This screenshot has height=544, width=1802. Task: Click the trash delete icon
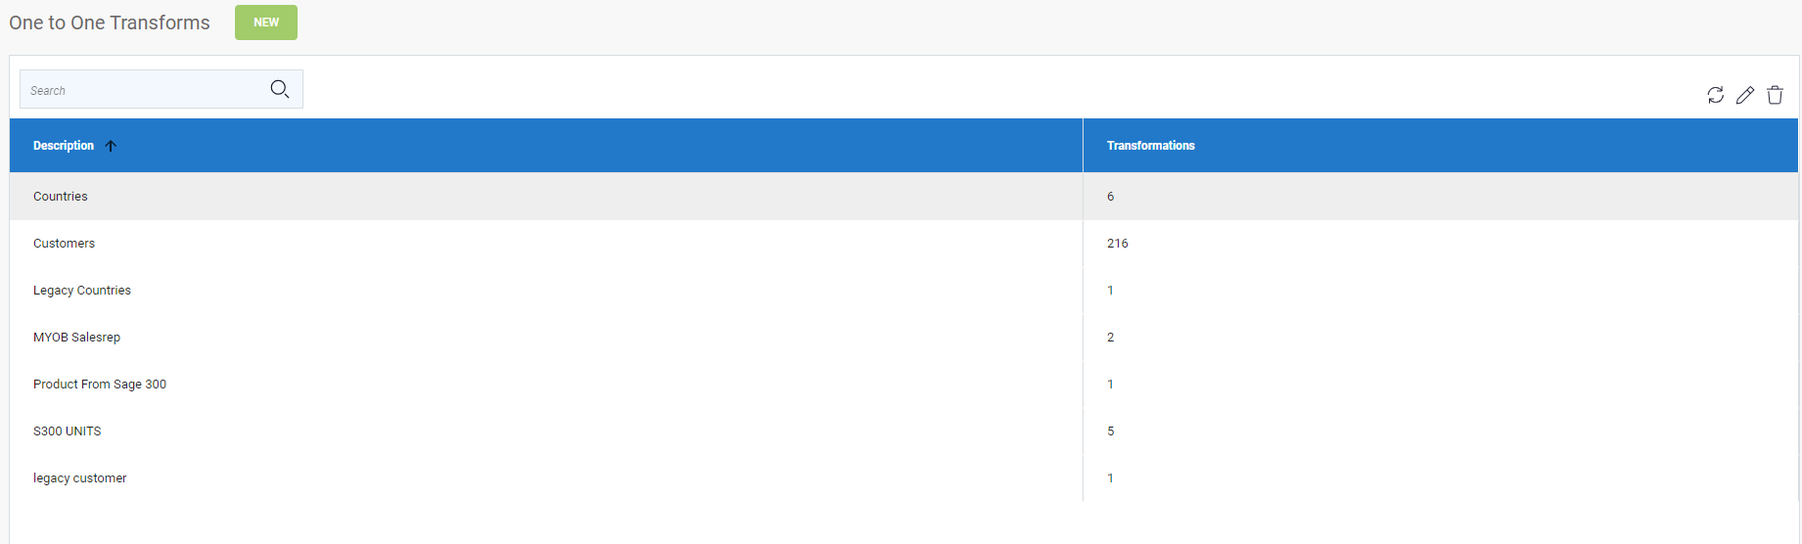(1775, 95)
